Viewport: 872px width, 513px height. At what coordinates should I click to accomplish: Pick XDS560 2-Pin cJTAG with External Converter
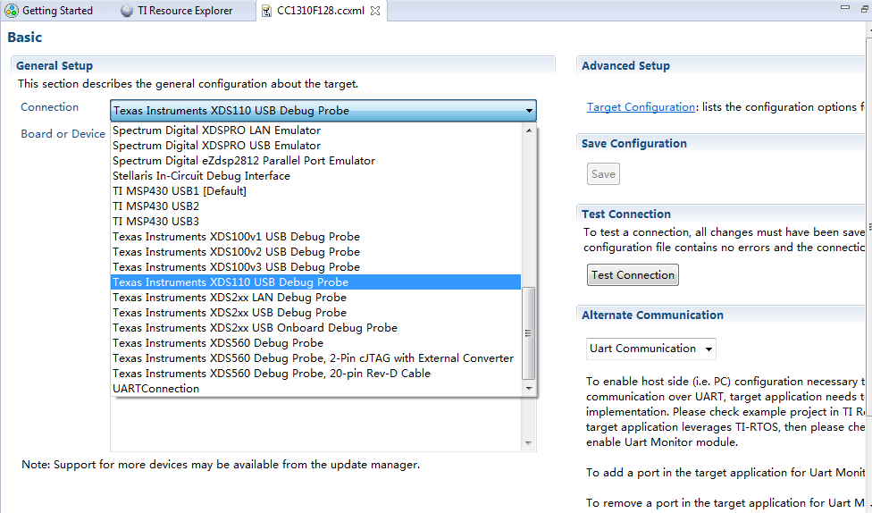click(x=315, y=358)
